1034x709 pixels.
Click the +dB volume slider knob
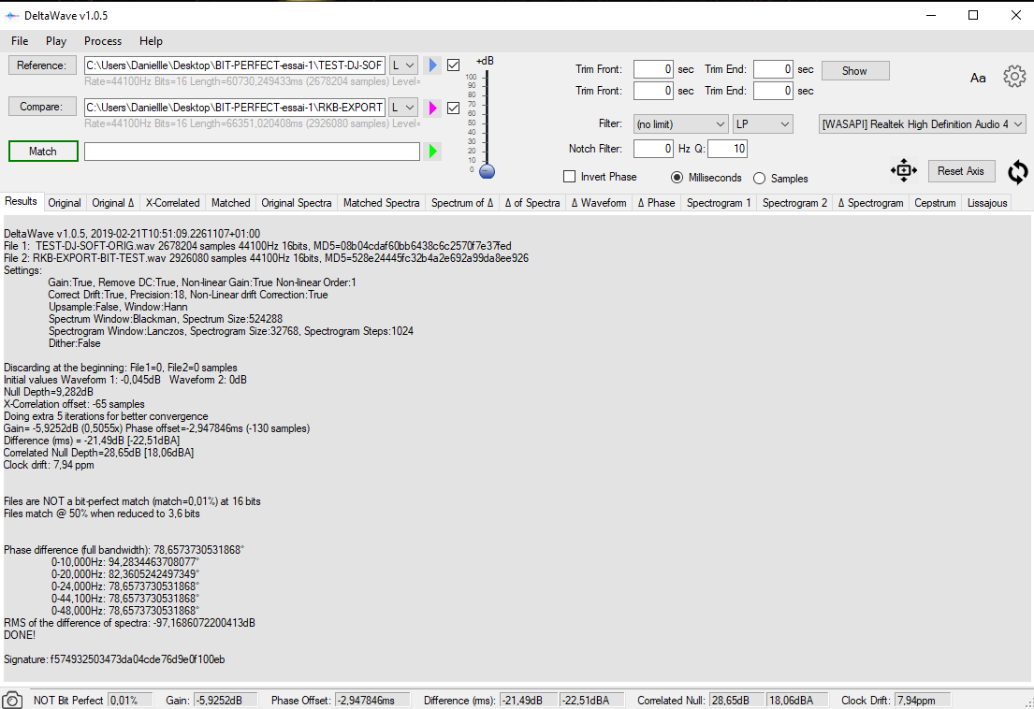(x=487, y=171)
